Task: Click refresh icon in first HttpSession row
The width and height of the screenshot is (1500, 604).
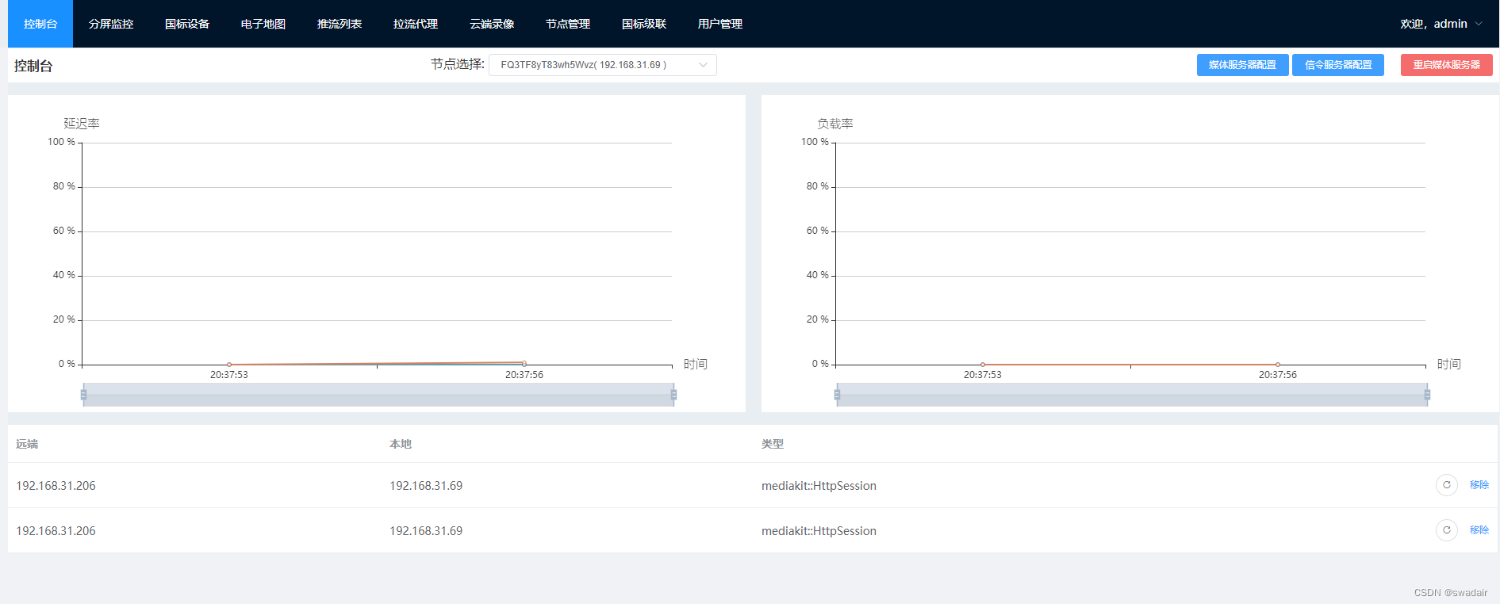Action: point(1447,485)
